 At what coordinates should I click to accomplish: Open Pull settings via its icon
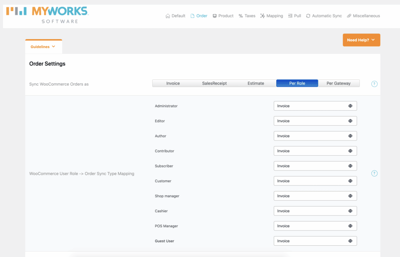[289, 16]
